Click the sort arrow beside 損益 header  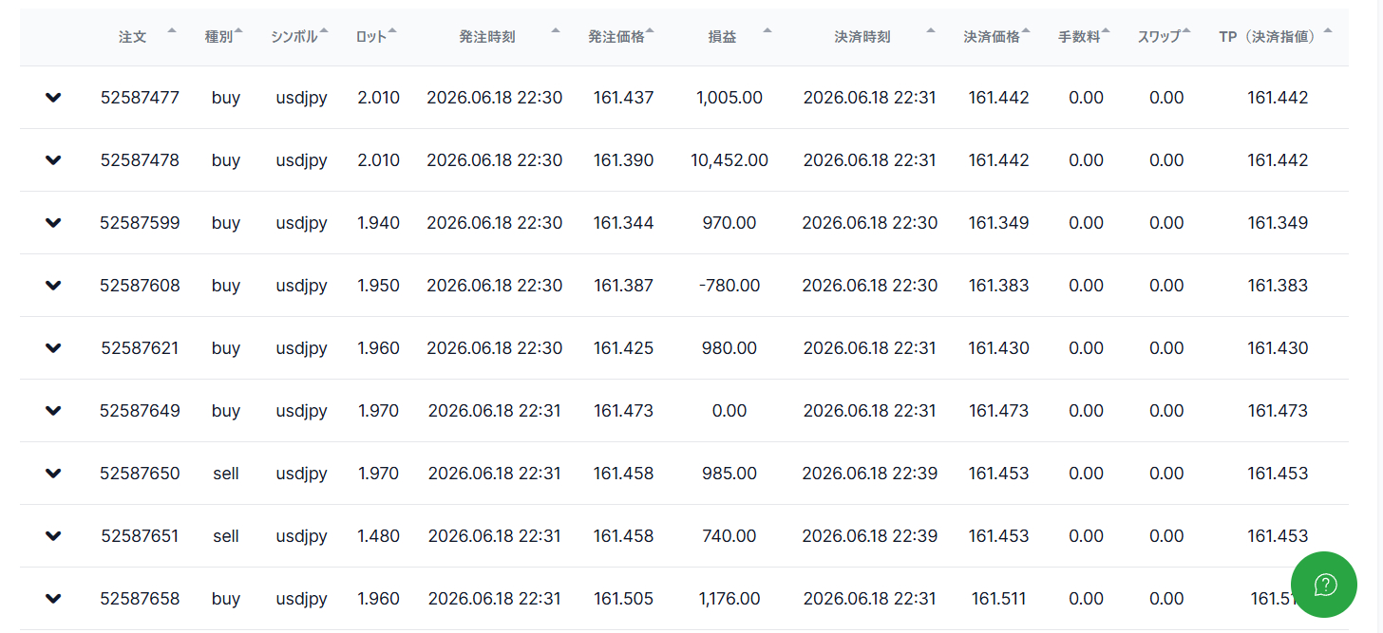(x=767, y=31)
